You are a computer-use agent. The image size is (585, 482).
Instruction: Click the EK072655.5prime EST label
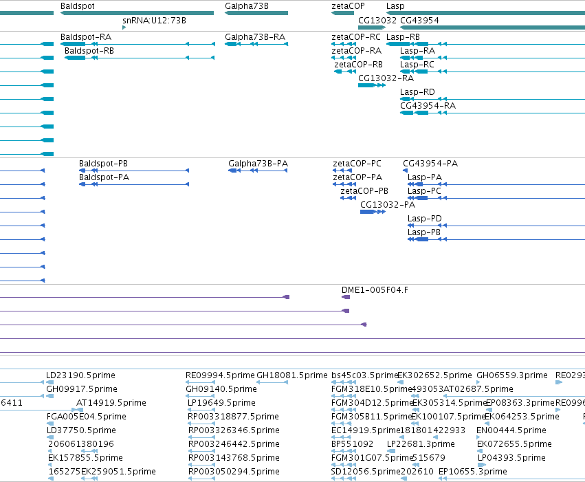point(514,444)
